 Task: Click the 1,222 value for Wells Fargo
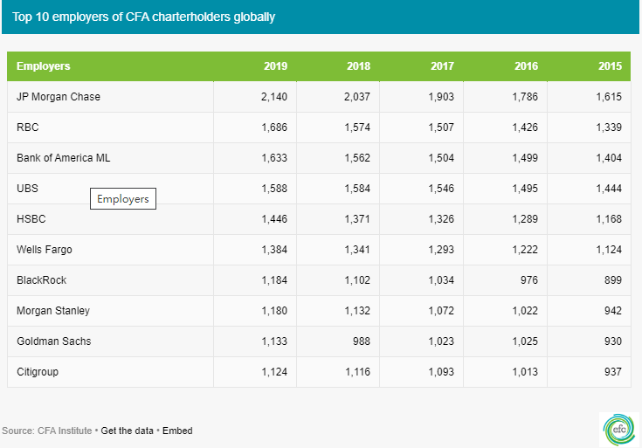click(x=525, y=250)
